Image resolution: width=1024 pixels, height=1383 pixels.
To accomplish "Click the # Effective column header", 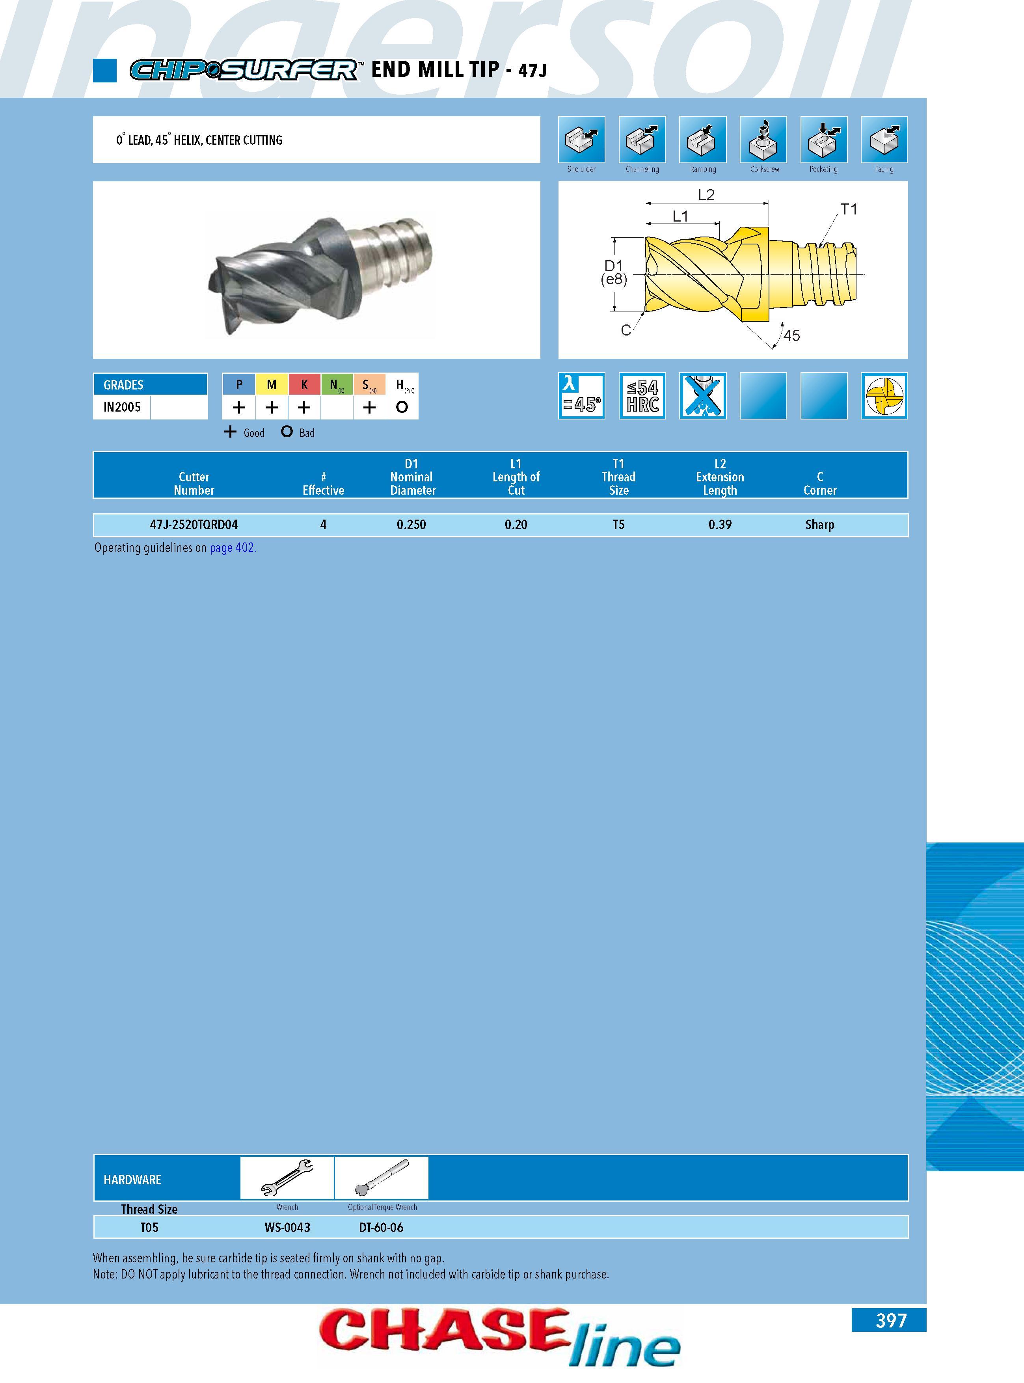I will point(323,483).
